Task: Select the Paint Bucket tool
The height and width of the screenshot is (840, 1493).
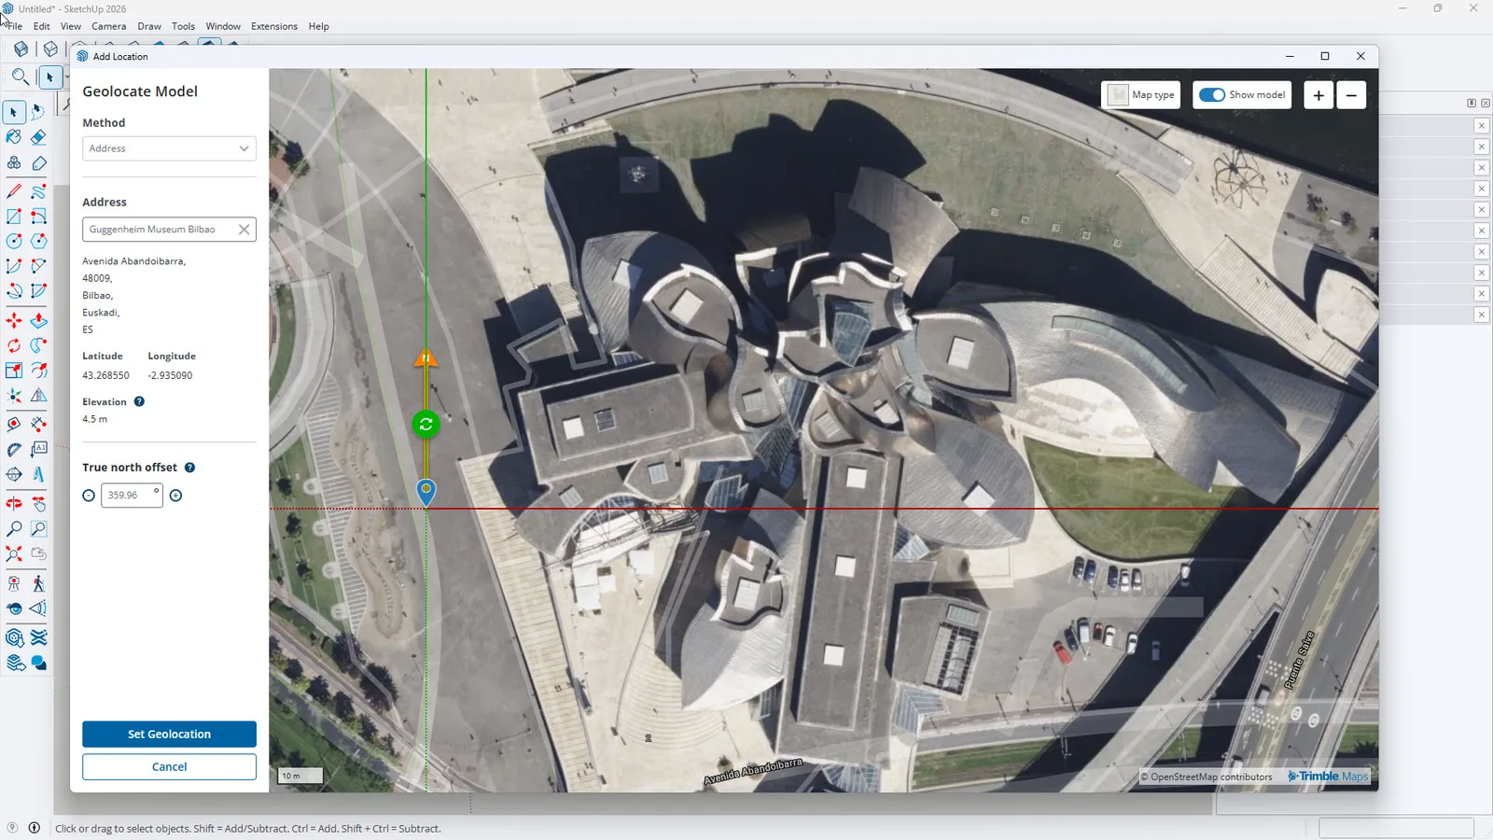Action: tap(14, 137)
